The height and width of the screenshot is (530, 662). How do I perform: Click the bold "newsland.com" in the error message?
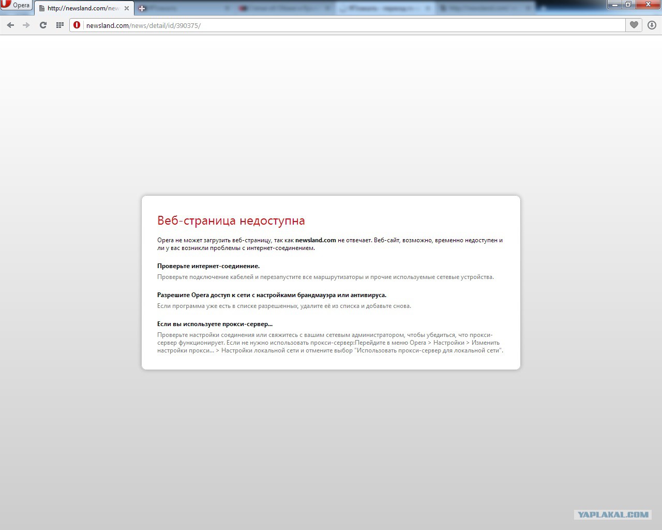315,240
